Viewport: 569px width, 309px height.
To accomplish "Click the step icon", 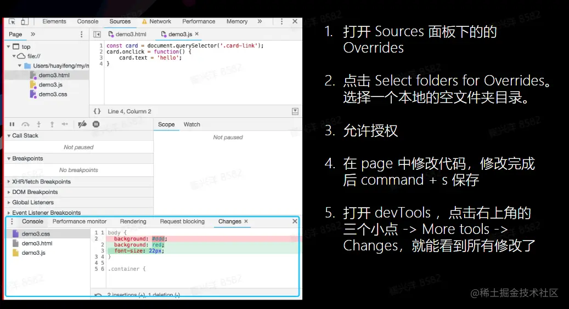I will [65, 124].
